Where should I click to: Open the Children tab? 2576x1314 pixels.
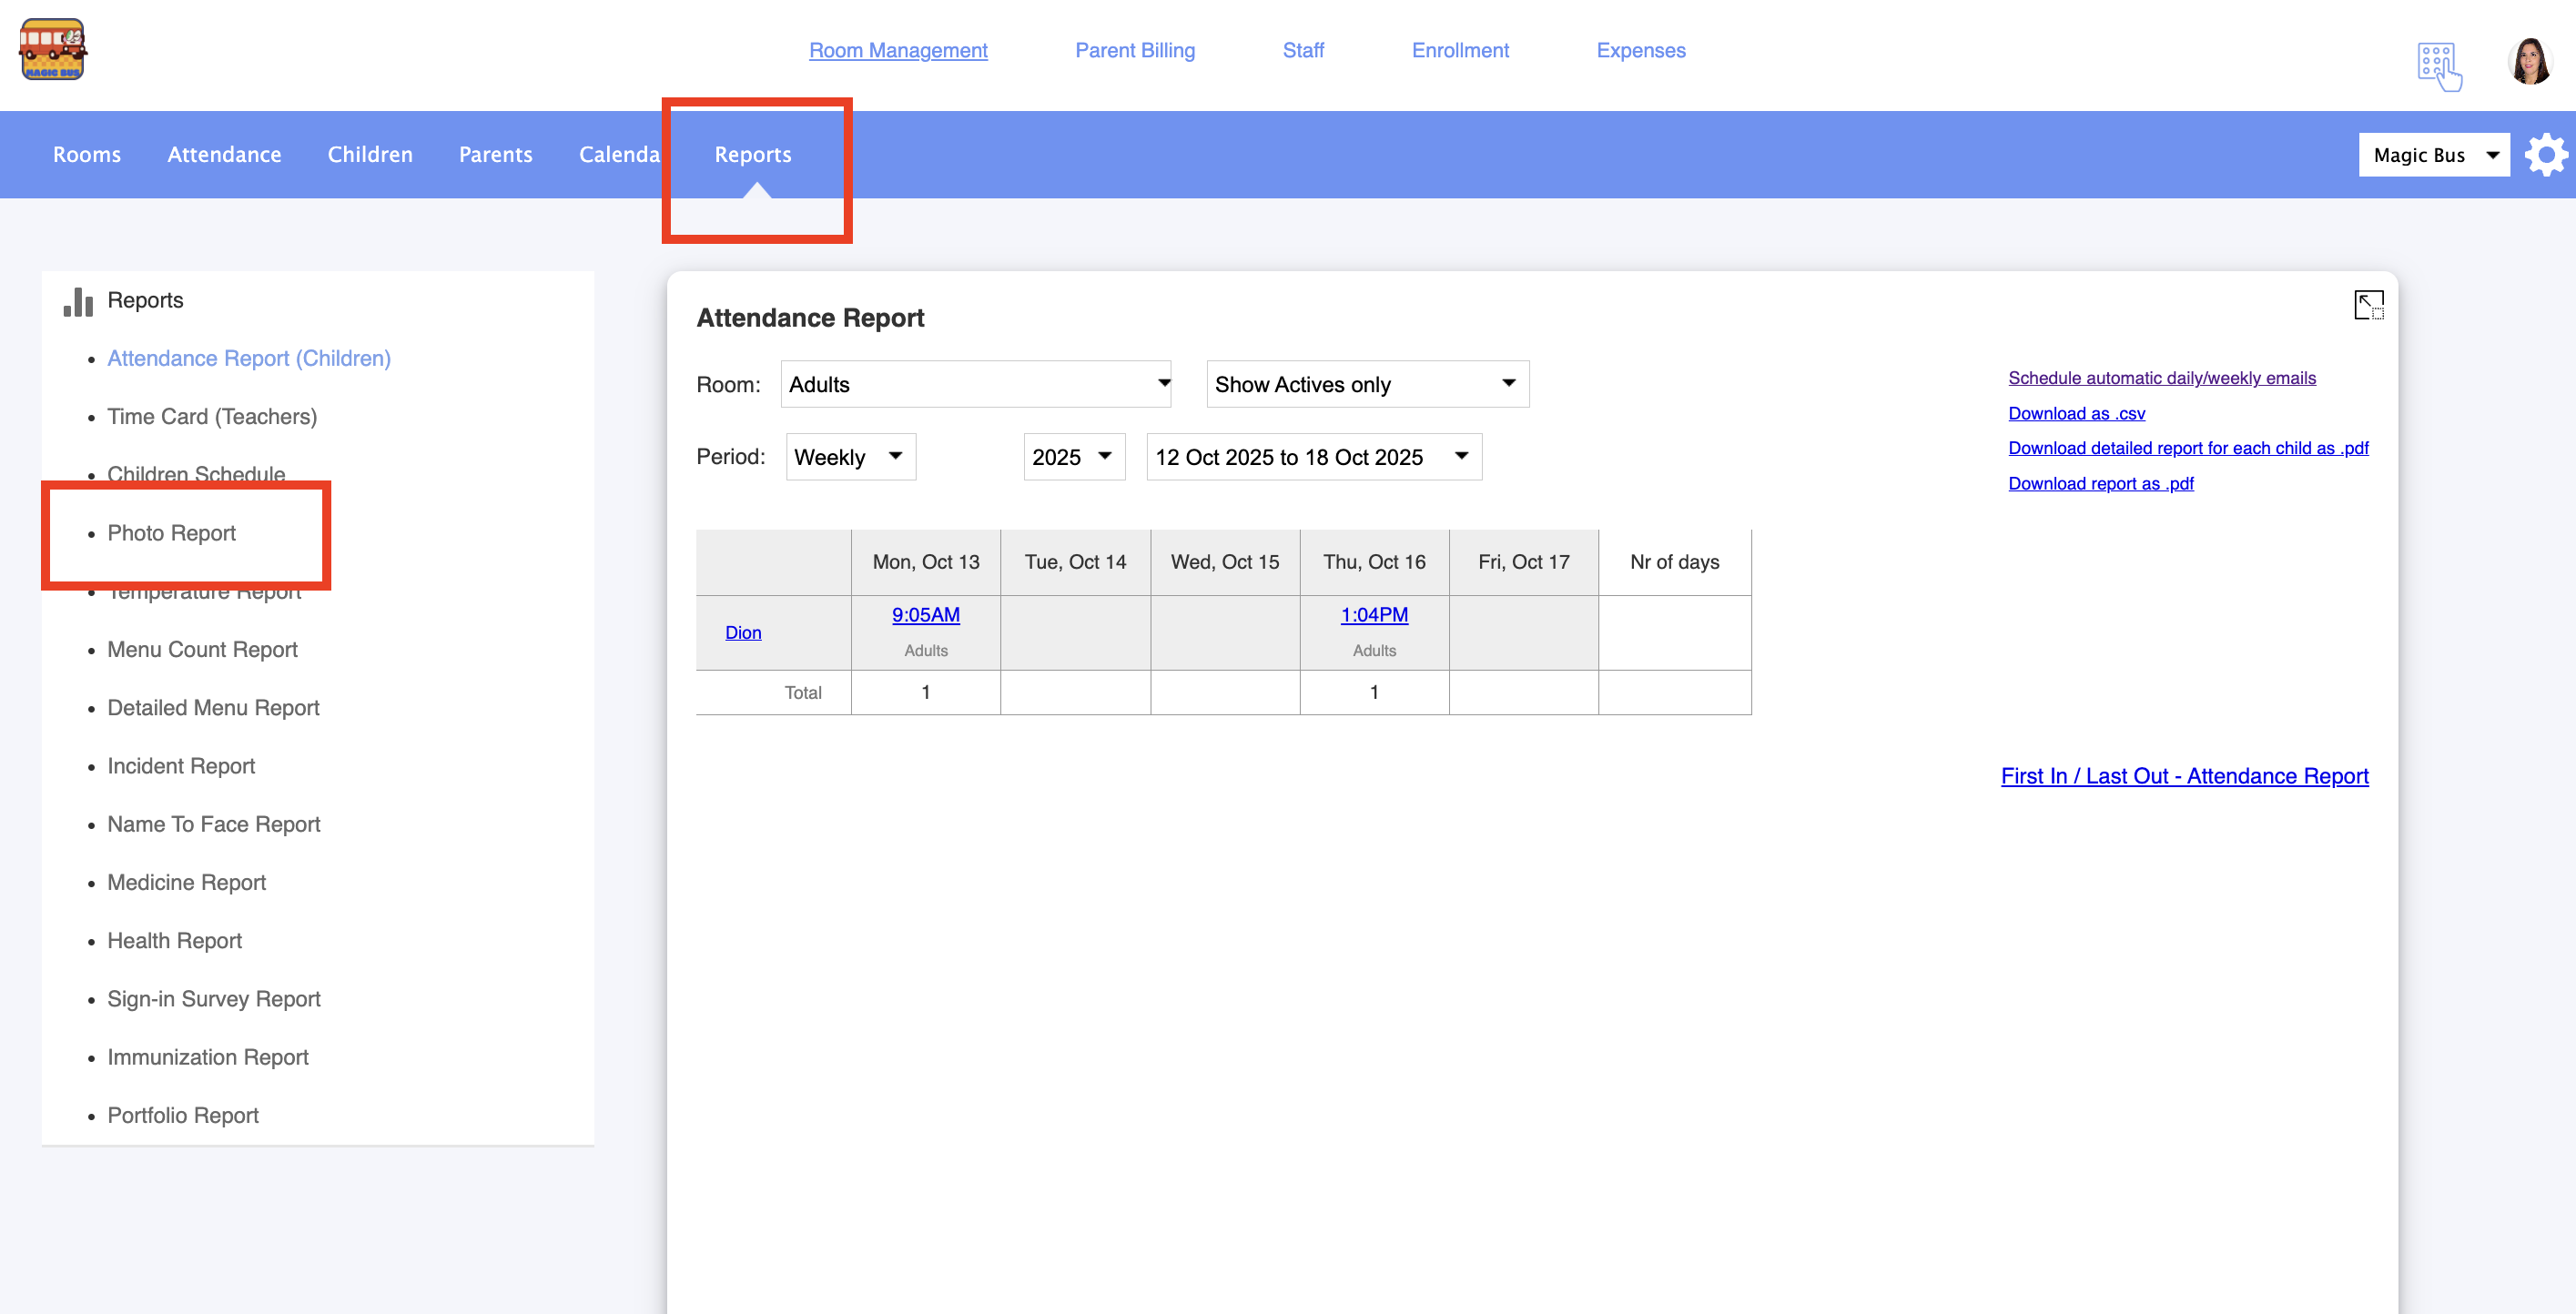(x=370, y=155)
